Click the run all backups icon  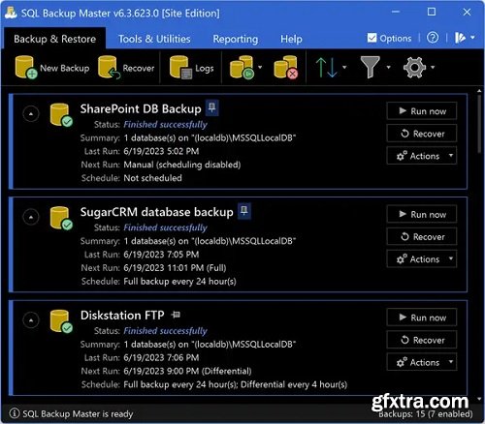(x=242, y=68)
